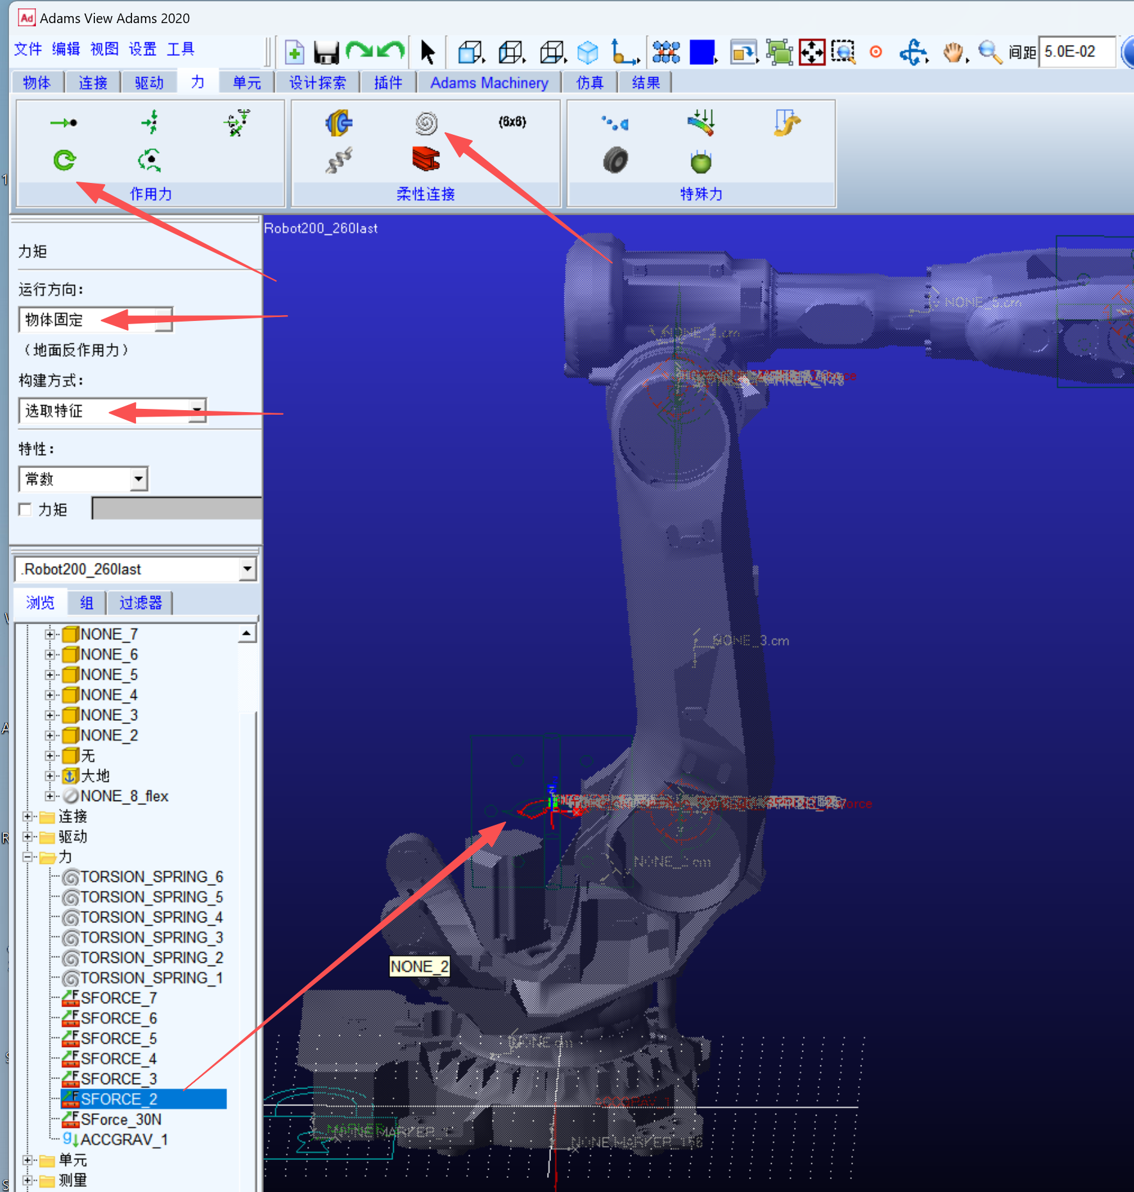Create a Bushing flexible connection

pos(339,123)
